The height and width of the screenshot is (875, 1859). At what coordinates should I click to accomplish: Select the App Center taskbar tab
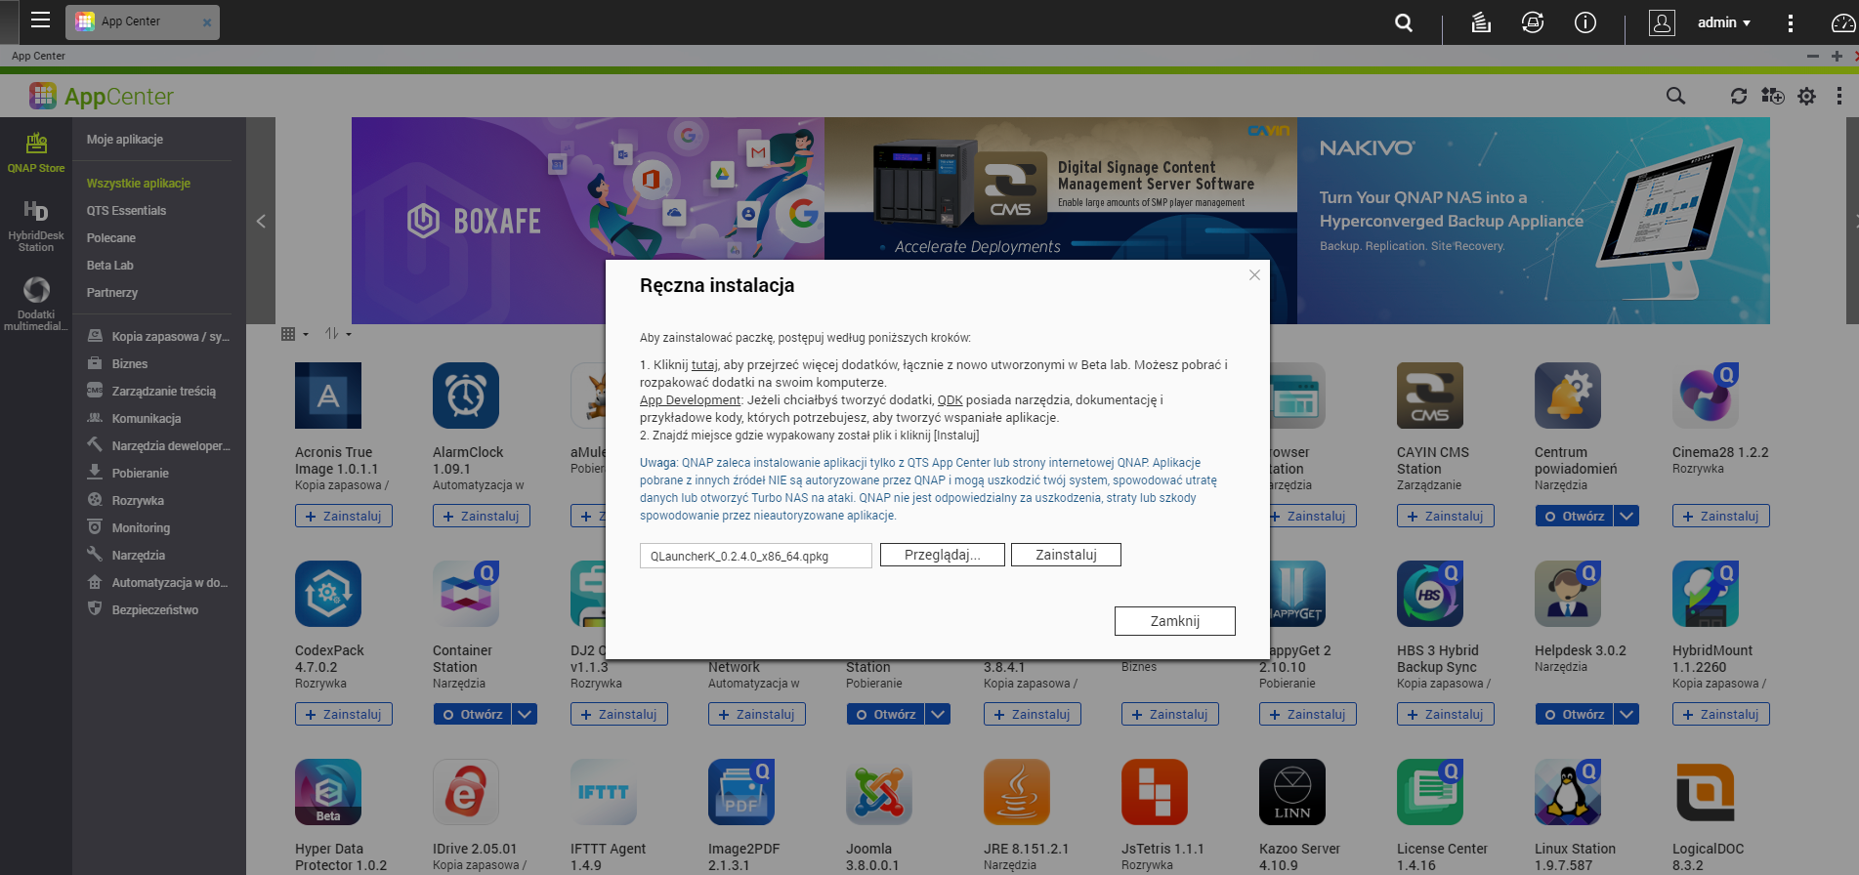point(143,21)
